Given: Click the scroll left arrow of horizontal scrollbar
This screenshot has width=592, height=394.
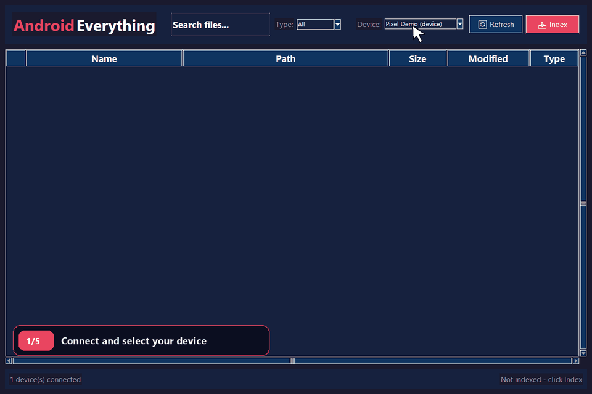Looking at the screenshot, I should pyautogui.click(x=9, y=361).
